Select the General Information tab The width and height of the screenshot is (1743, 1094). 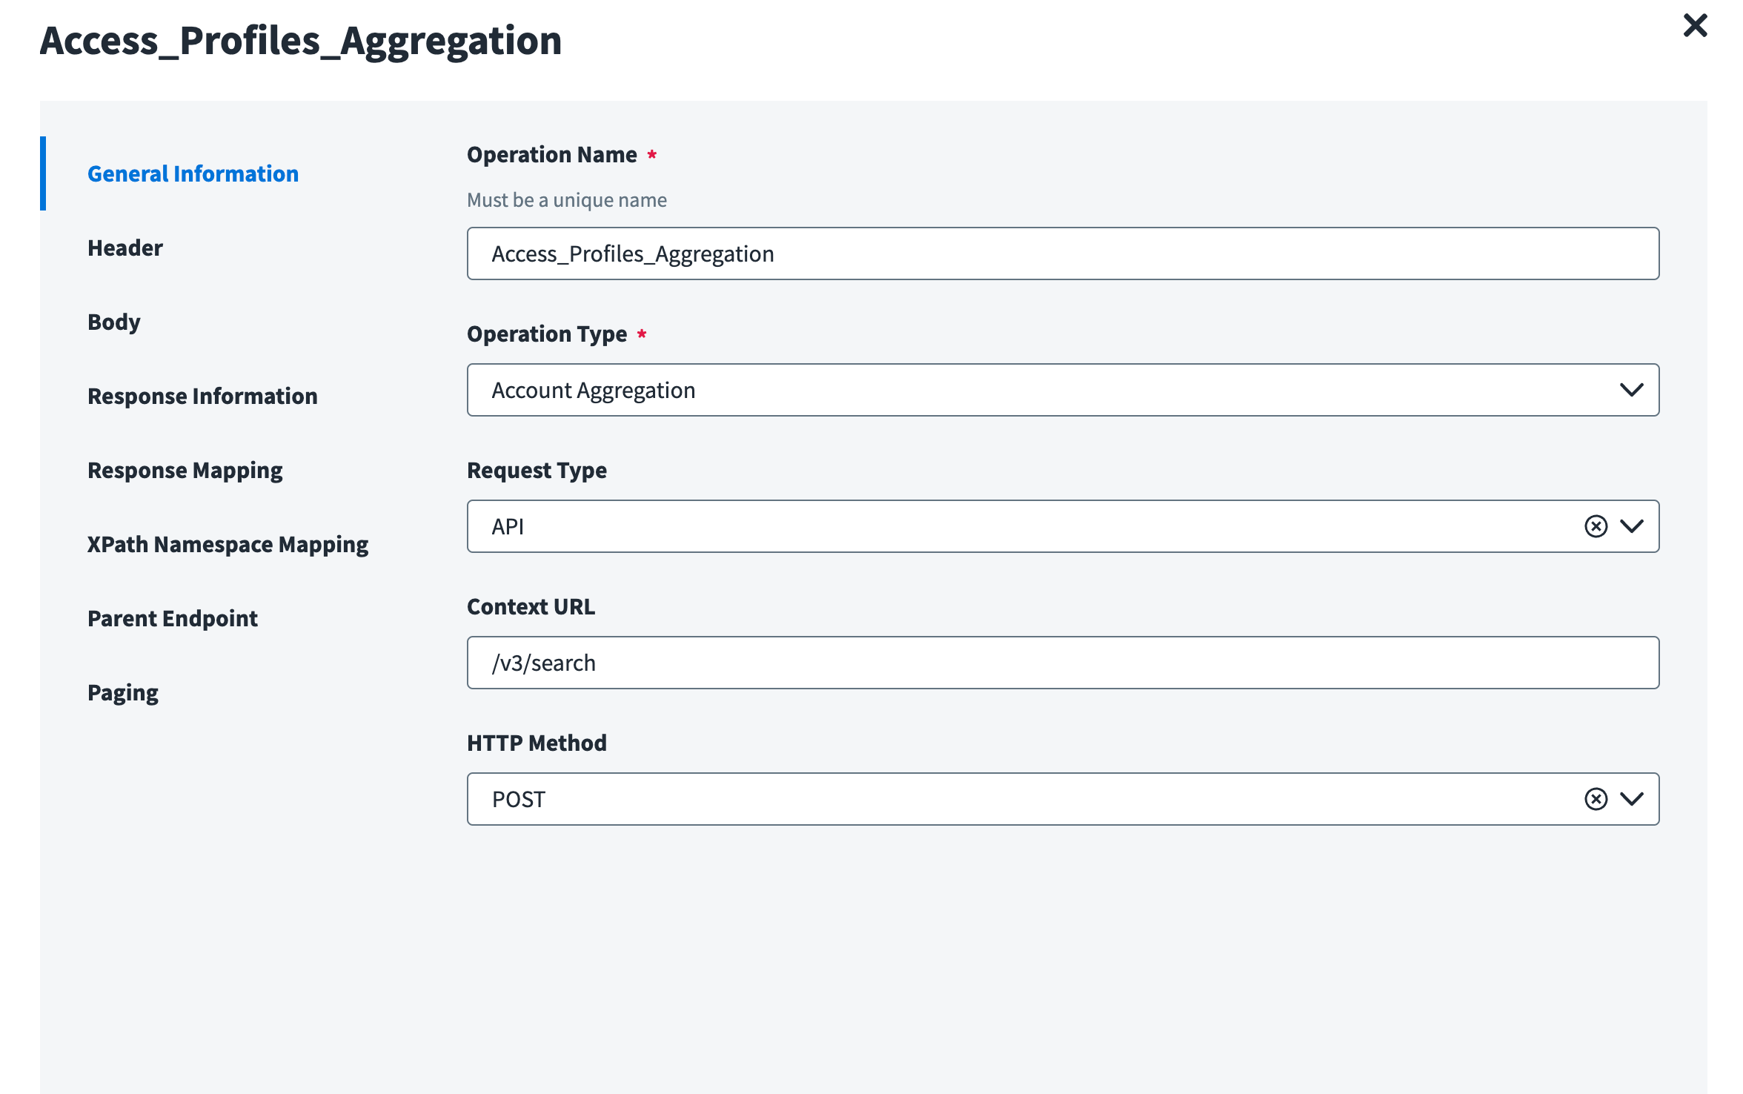(x=193, y=173)
